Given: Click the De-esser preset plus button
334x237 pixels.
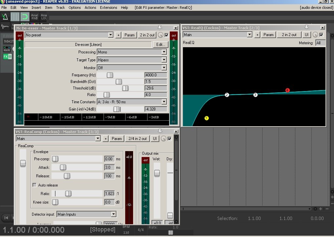Looking at the screenshot, I should [x=118, y=35].
